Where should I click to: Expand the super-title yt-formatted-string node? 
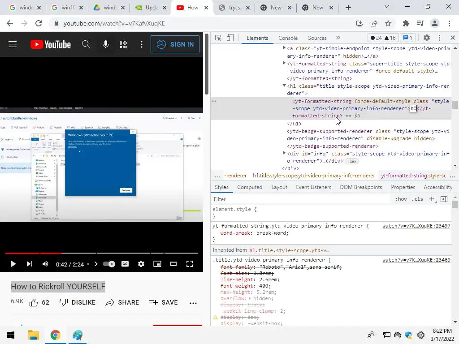(284, 63)
